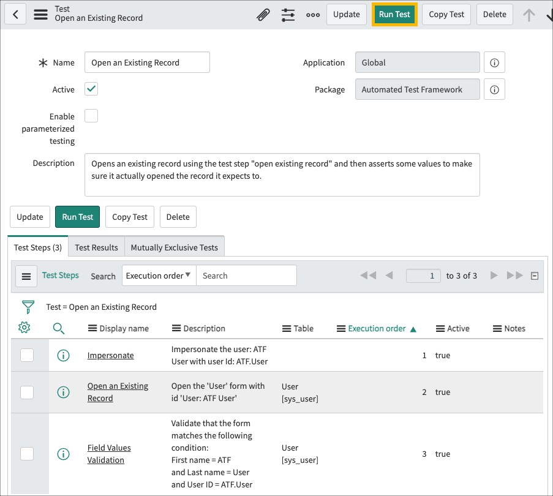The image size is (553, 496).
Task: Click the personalize form sliders icon
Action: (x=288, y=15)
